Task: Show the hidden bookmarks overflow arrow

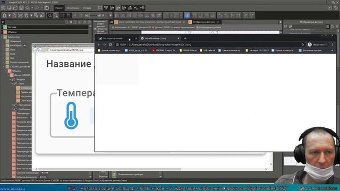Action: pyautogui.click(x=332, y=50)
